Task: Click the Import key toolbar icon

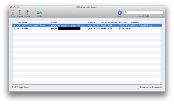Action: point(20,12)
